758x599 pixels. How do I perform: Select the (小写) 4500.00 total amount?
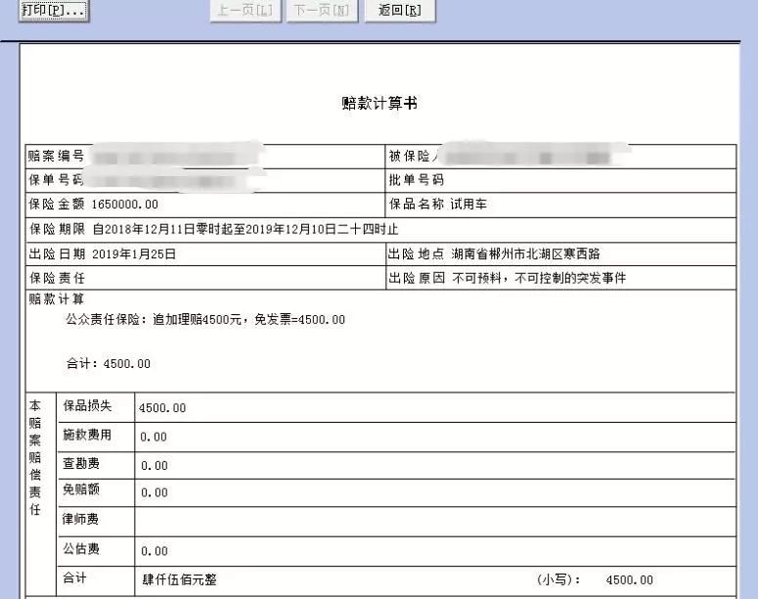tap(629, 579)
